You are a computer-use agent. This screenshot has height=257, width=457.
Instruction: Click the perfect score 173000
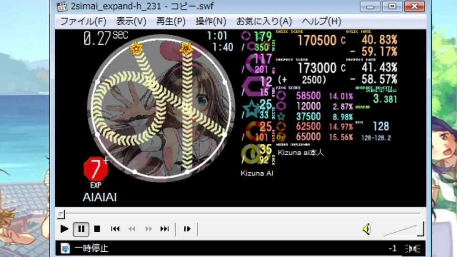(x=317, y=68)
